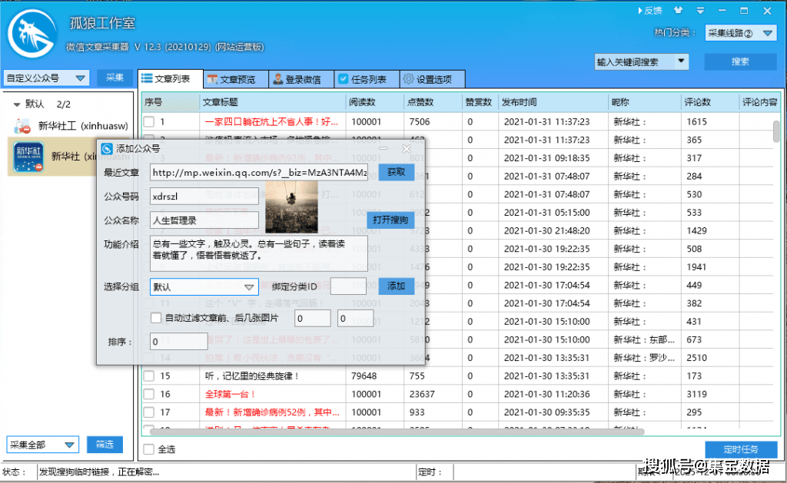Viewport: 787px width, 483px height.
Task: Click article title 全球第一台！
Action: tap(231, 394)
